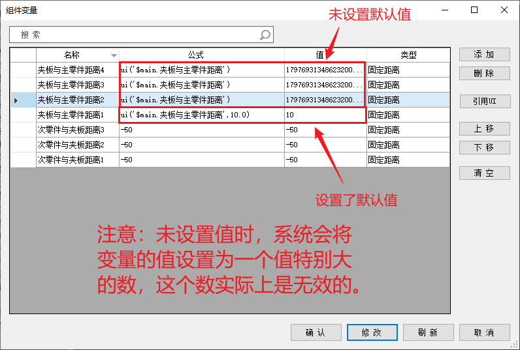Click row header of 夹板与主零件距离1 row
Screen dimensions: 520x350
pyautogui.click(x=23, y=115)
